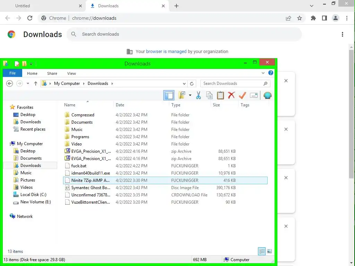Reload the Chrome downloads page
The height and width of the screenshot is (266, 355).
point(30,18)
